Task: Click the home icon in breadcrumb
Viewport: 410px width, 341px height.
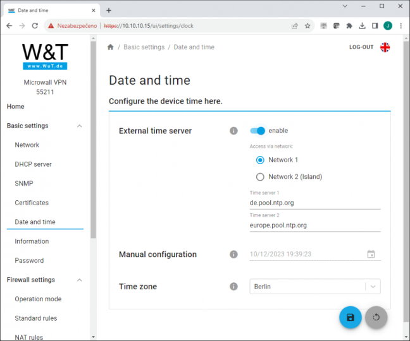Action: click(x=110, y=47)
